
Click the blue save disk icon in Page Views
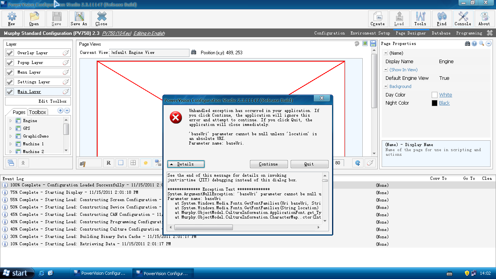pyautogui.click(x=373, y=44)
